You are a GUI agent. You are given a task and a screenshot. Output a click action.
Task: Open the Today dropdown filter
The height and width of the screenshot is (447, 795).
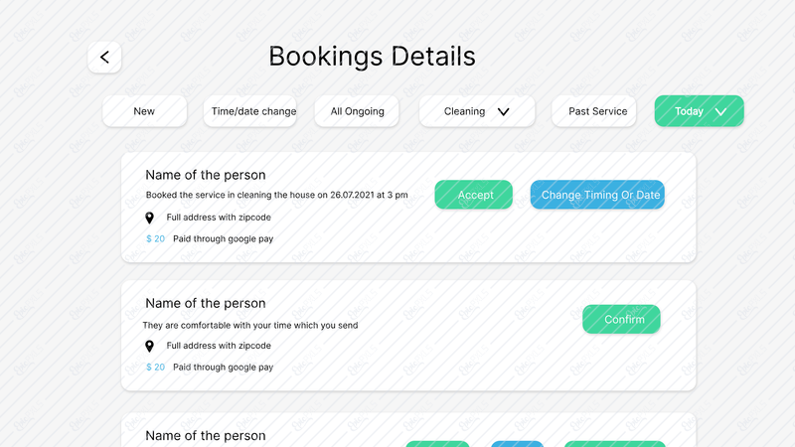click(700, 111)
